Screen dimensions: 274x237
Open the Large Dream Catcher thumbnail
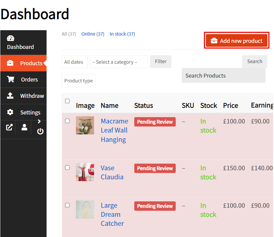(85, 210)
